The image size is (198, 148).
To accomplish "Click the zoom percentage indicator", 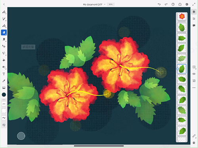I will point(110,4).
